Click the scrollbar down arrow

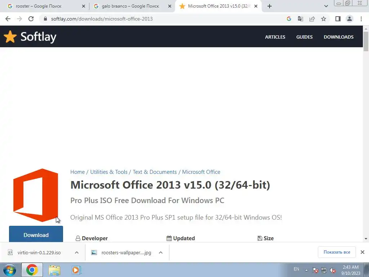point(366,239)
